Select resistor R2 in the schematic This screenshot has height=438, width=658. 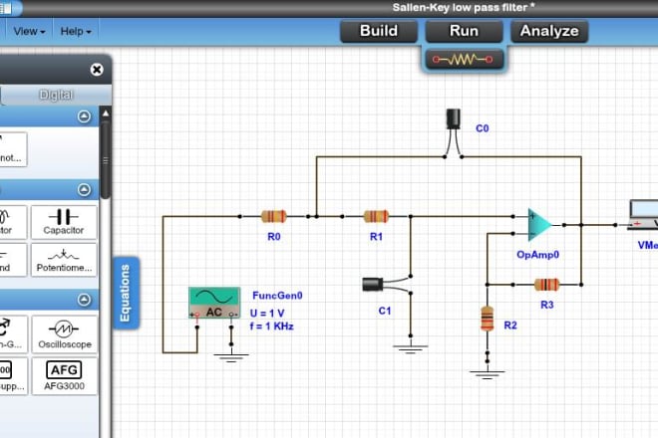pyautogui.click(x=487, y=319)
